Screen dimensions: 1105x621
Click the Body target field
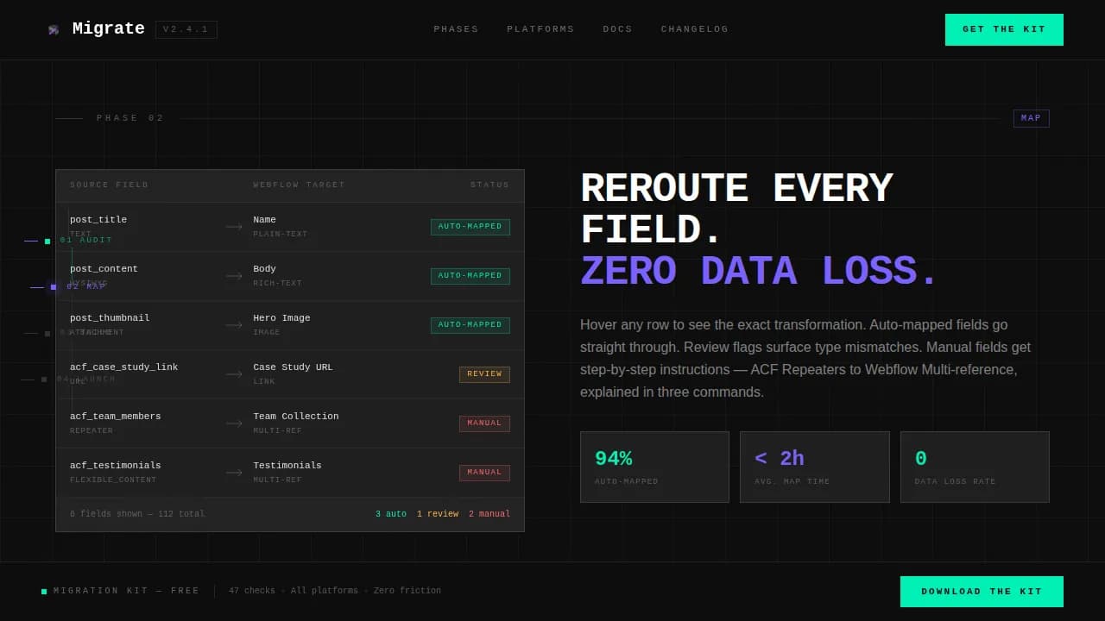[x=264, y=269]
